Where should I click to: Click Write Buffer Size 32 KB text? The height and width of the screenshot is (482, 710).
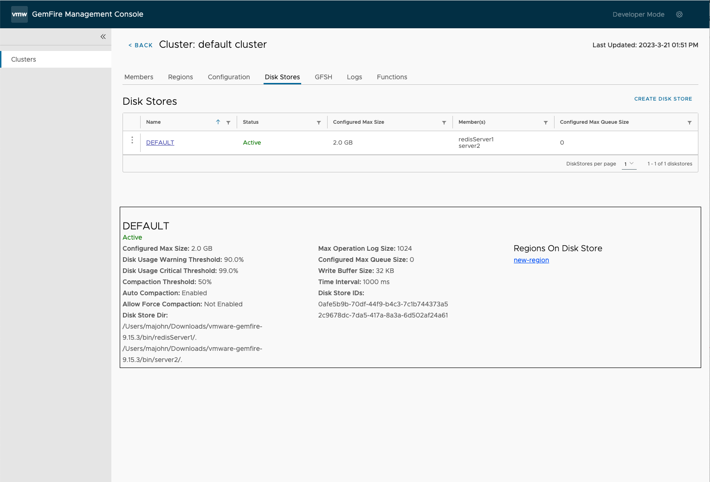click(356, 271)
